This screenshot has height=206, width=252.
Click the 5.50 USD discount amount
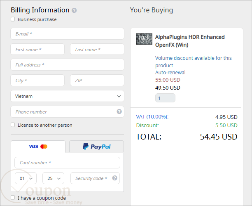click(226, 125)
